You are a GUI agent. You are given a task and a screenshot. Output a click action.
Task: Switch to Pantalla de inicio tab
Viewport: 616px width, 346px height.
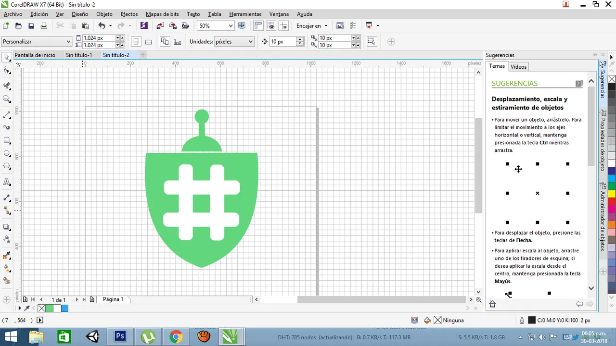tap(35, 55)
